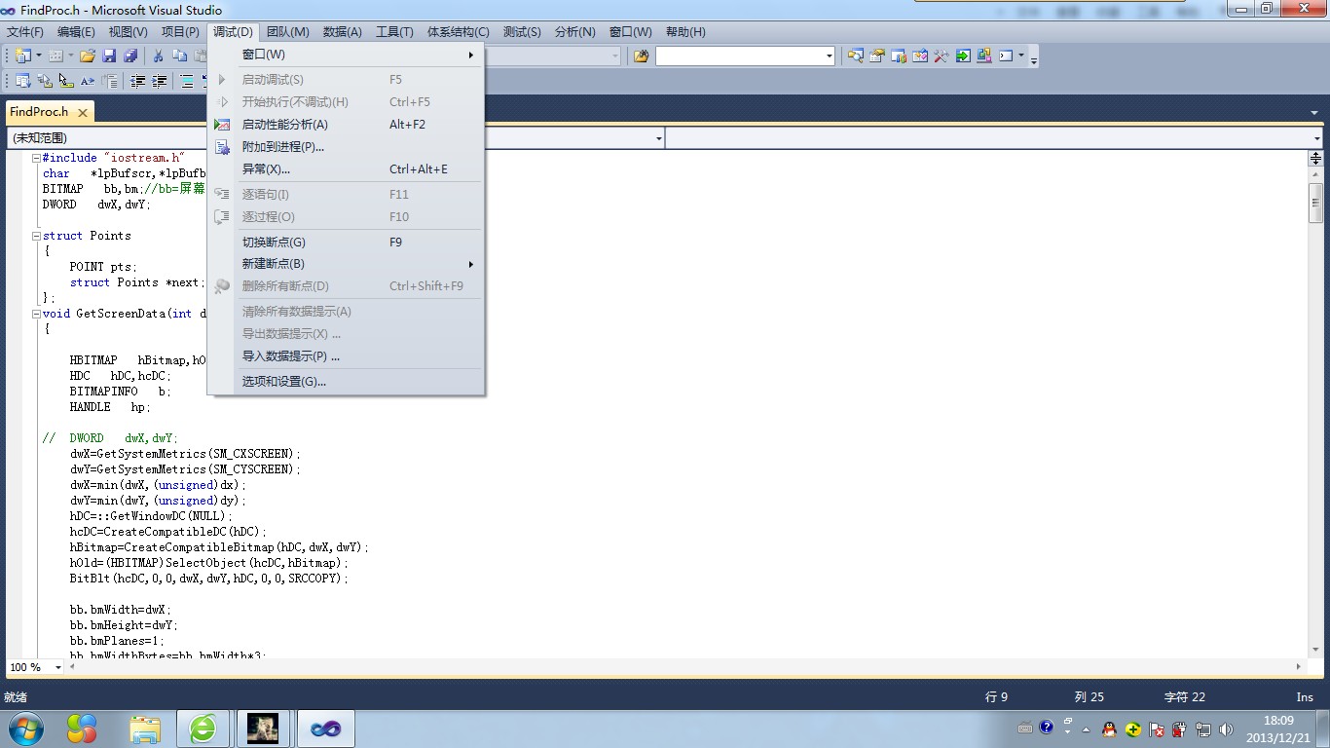
Task: Click the QQ penguin tray icon
Action: [1108, 729]
